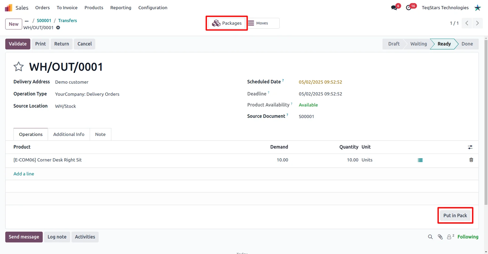Screen dimensions: 488x254
Task: Click the Return button
Action: tap(62, 44)
